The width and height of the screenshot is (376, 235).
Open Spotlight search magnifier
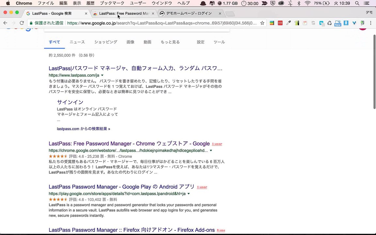point(357,3)
